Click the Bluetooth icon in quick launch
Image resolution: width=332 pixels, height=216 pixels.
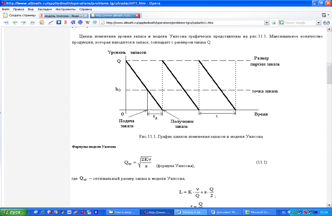tap(96, 212)
